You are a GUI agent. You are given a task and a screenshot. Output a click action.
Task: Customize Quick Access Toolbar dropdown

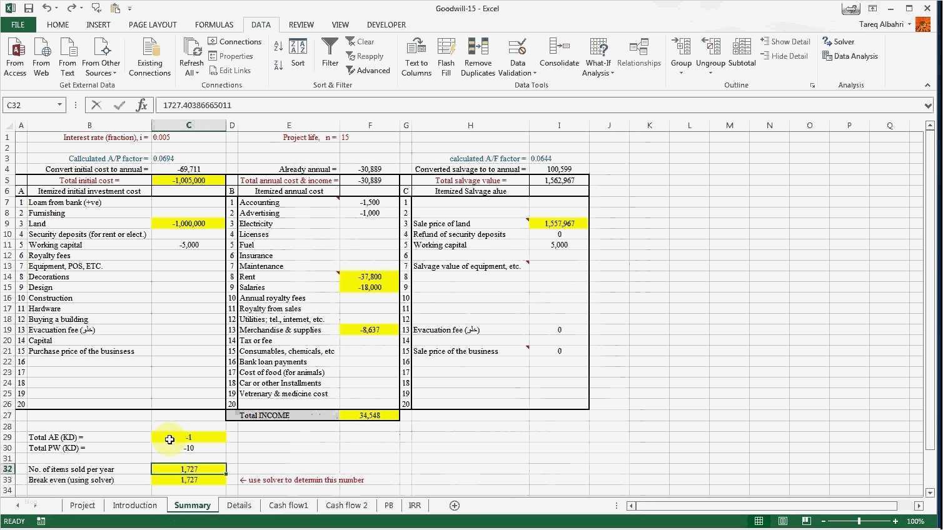130,9
